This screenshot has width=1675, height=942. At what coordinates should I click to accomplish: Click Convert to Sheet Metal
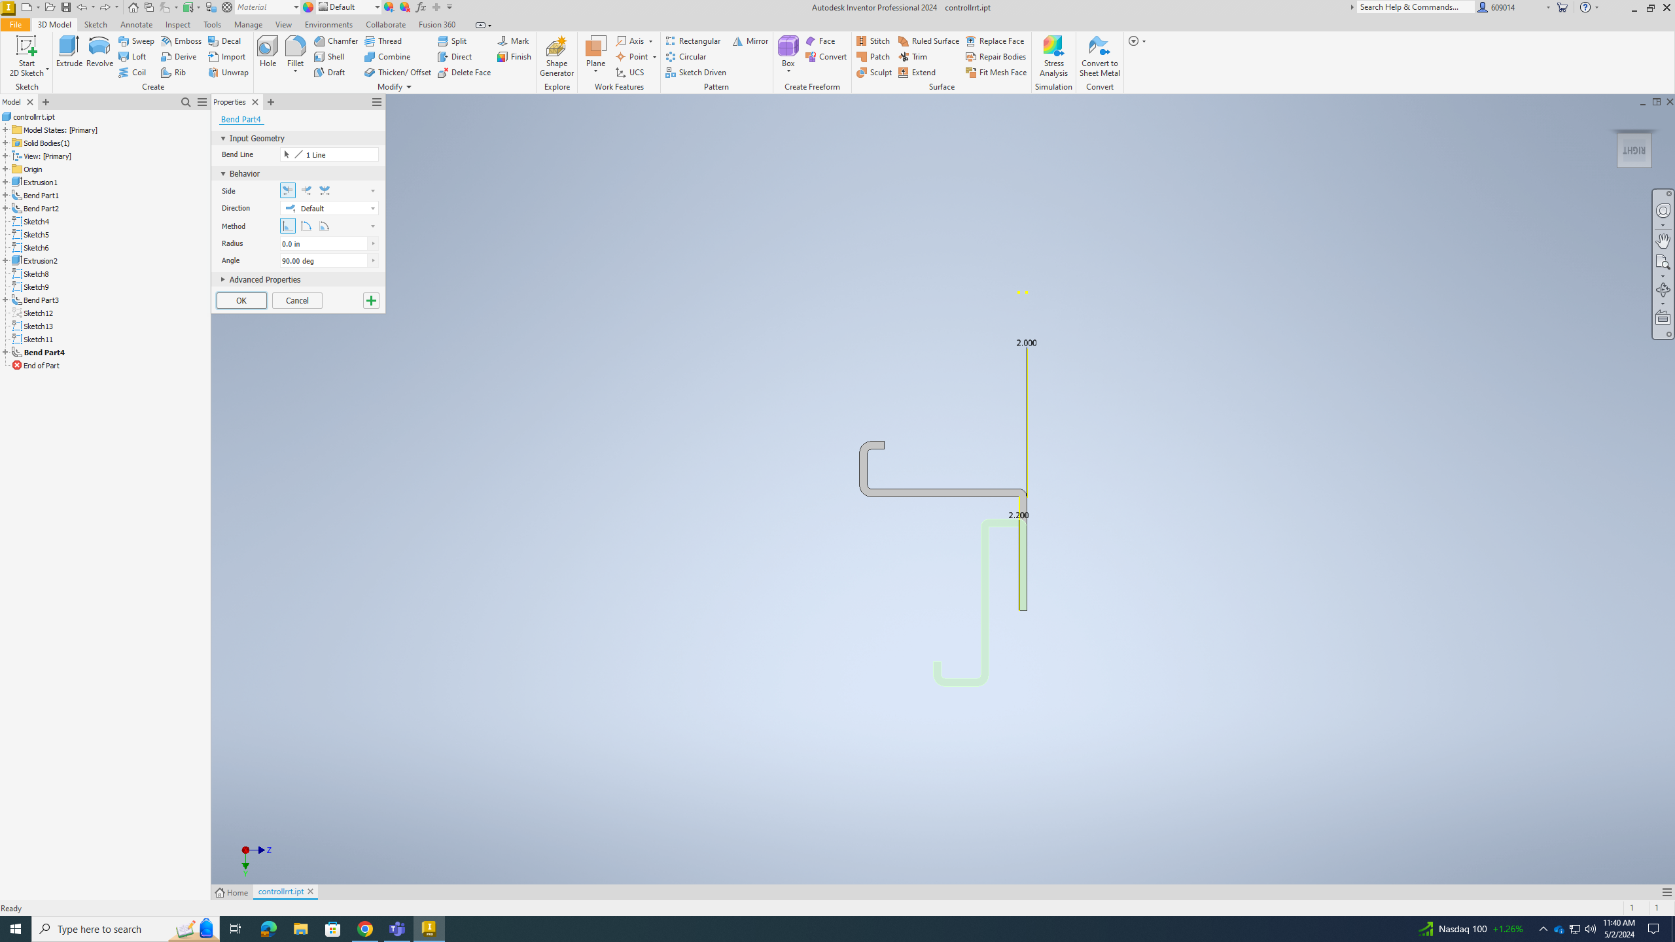pyautogui.click(x=1099, y=56)
